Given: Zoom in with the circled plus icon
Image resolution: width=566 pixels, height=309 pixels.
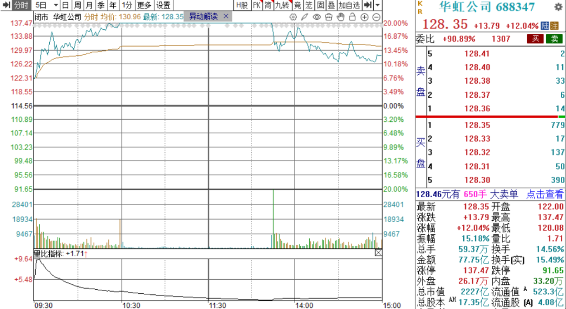Looking at the screenshot, I should point(364,17).
